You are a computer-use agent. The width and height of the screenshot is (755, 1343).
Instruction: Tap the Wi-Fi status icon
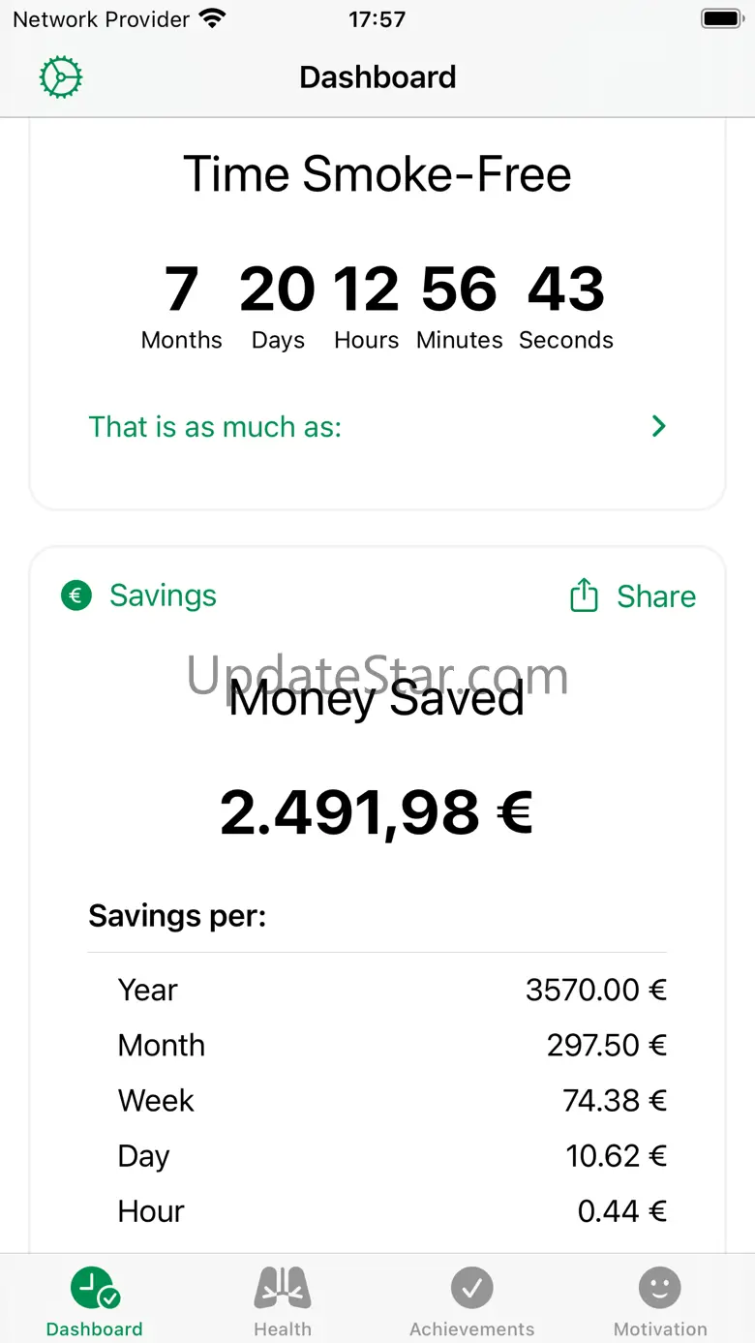coord(211,18)
